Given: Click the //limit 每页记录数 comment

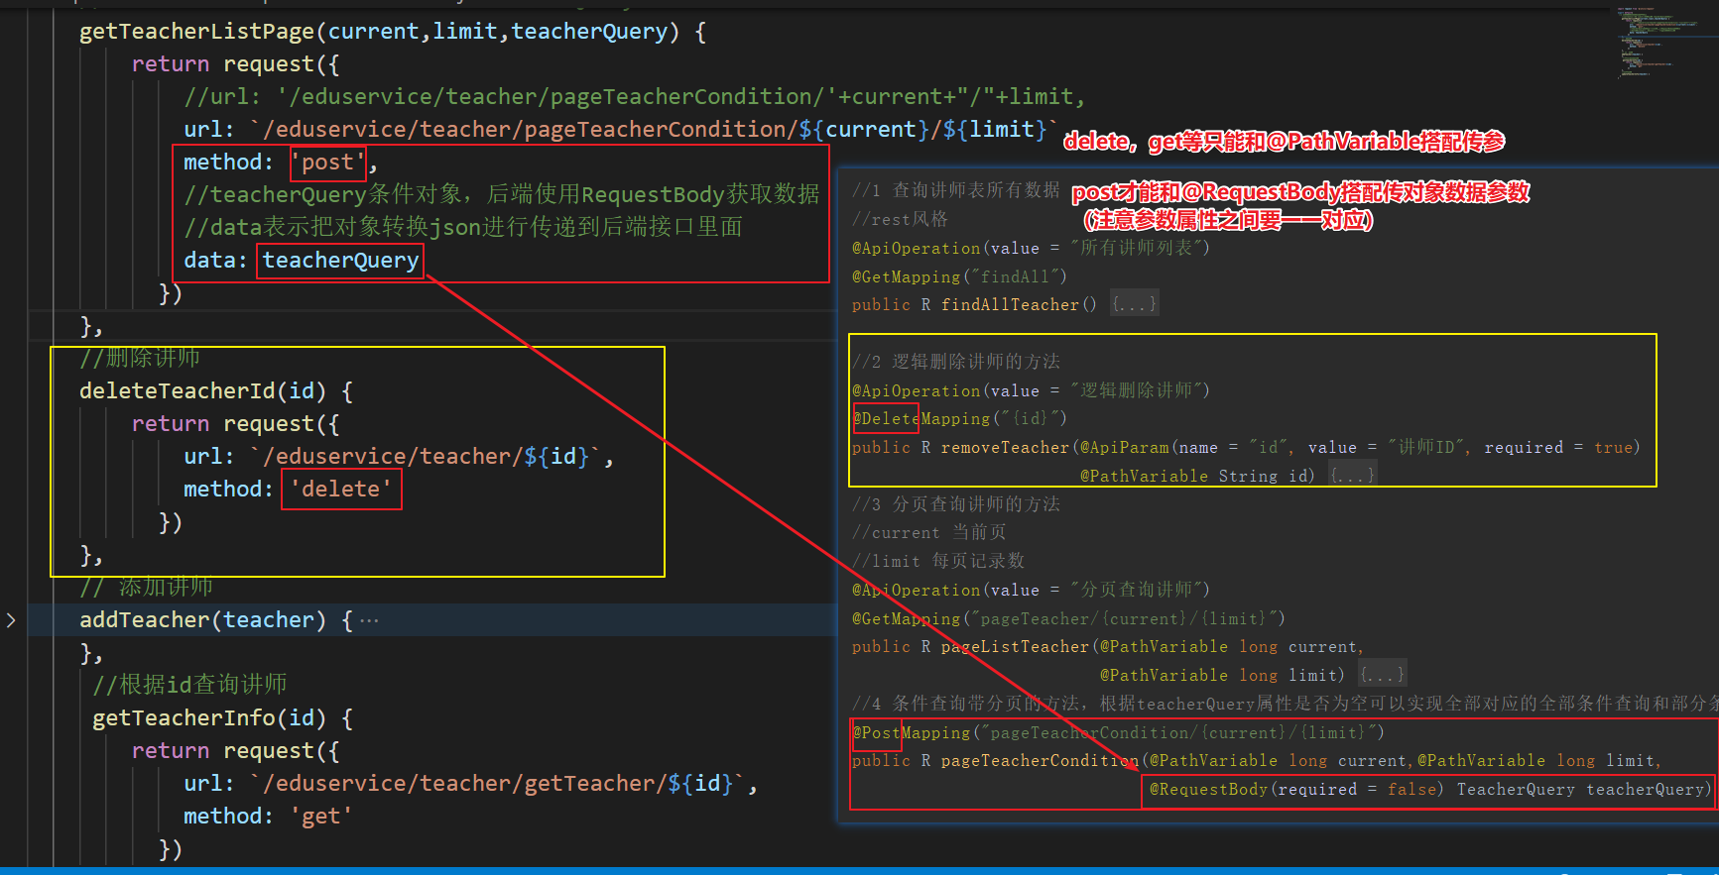Looking at the screenshot, I should [938, 561].
